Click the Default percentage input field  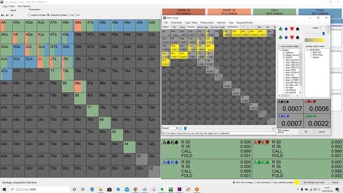pos(173,128)
